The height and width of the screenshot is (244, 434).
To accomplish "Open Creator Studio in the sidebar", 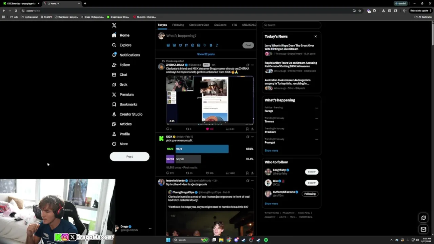I will tap(127, 114).
